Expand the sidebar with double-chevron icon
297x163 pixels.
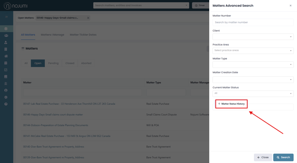pos(7,17)
